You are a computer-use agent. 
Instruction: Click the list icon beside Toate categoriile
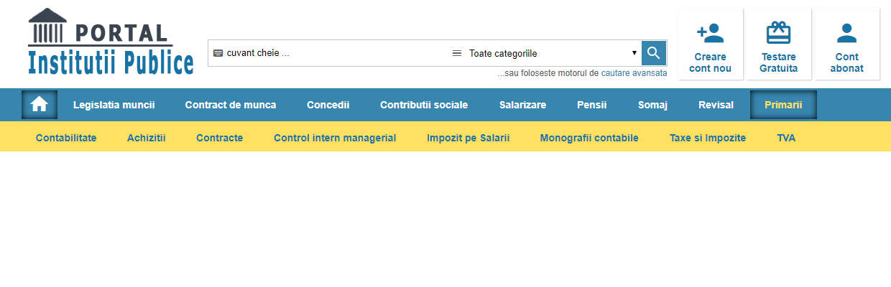[x=456, y=53]
